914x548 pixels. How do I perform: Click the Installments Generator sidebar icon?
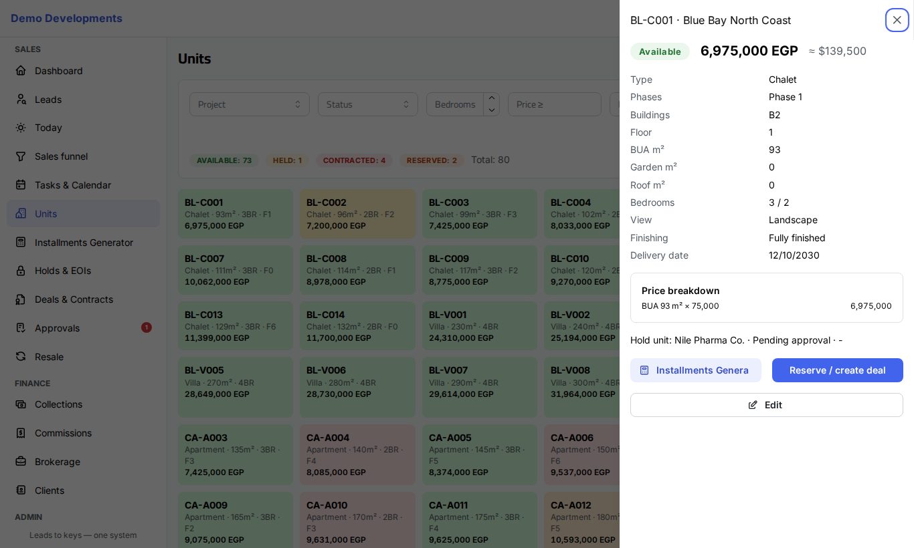click(21, 243)
